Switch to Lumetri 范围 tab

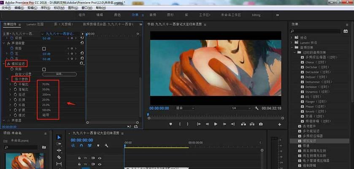[x=35, y=24]
